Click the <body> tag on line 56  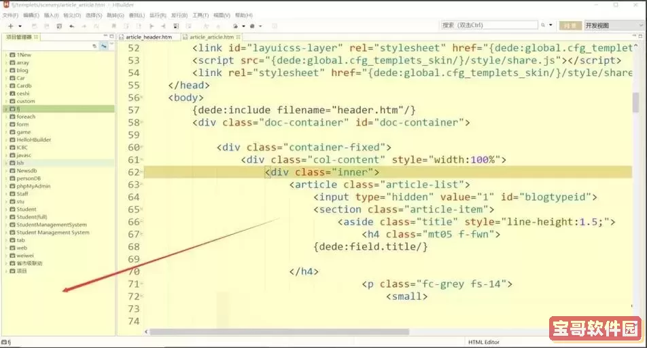(186, 98)
